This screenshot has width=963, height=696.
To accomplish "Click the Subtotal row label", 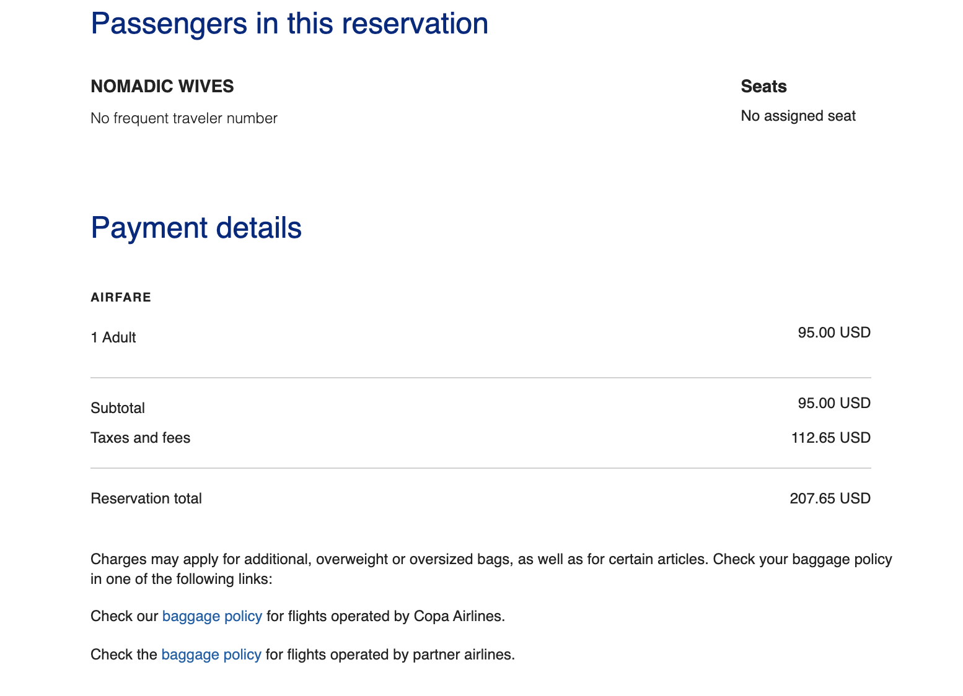I will [118, 408].
